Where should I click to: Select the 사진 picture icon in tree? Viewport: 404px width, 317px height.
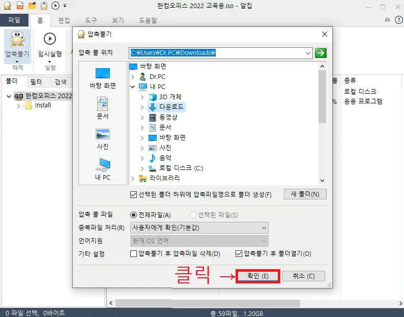(153, 148)
